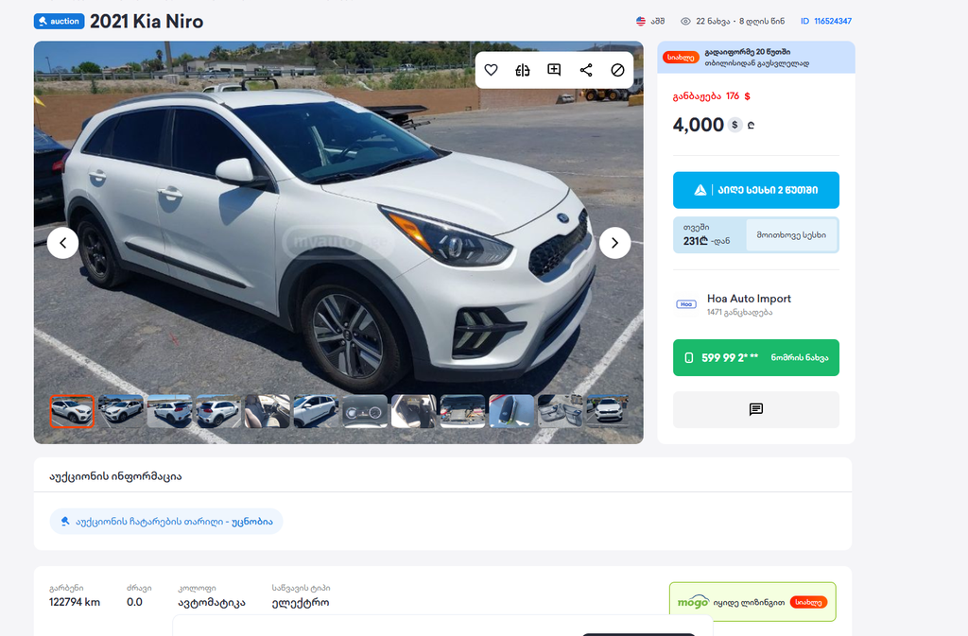968x636 pixels.
Task: Select seventh thumbnail showing dashboard gauges
Action: [365, 411]
